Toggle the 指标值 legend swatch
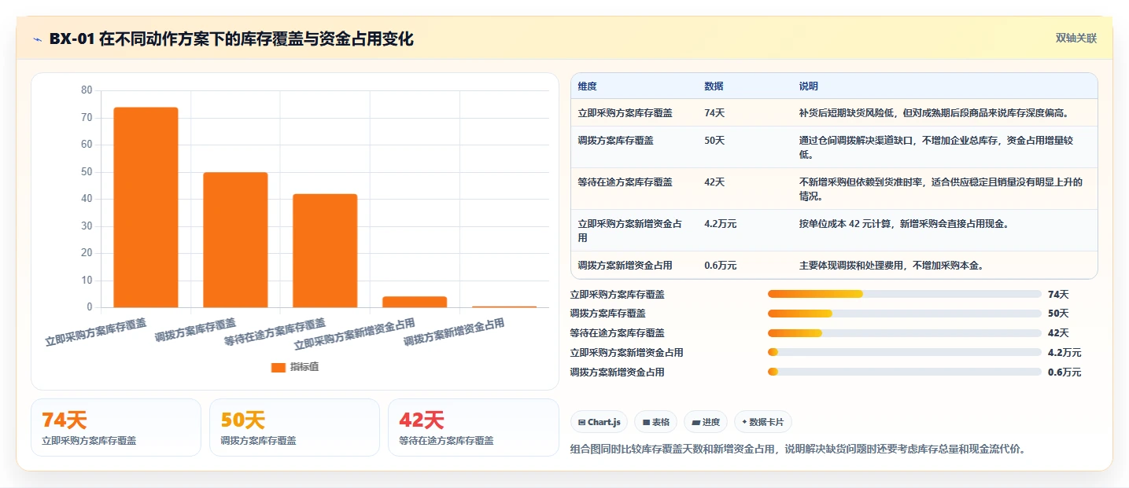The image size is (1129, 488). click(x=279, y=367)
